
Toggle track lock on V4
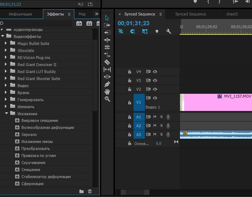click(x=130, y=72)
